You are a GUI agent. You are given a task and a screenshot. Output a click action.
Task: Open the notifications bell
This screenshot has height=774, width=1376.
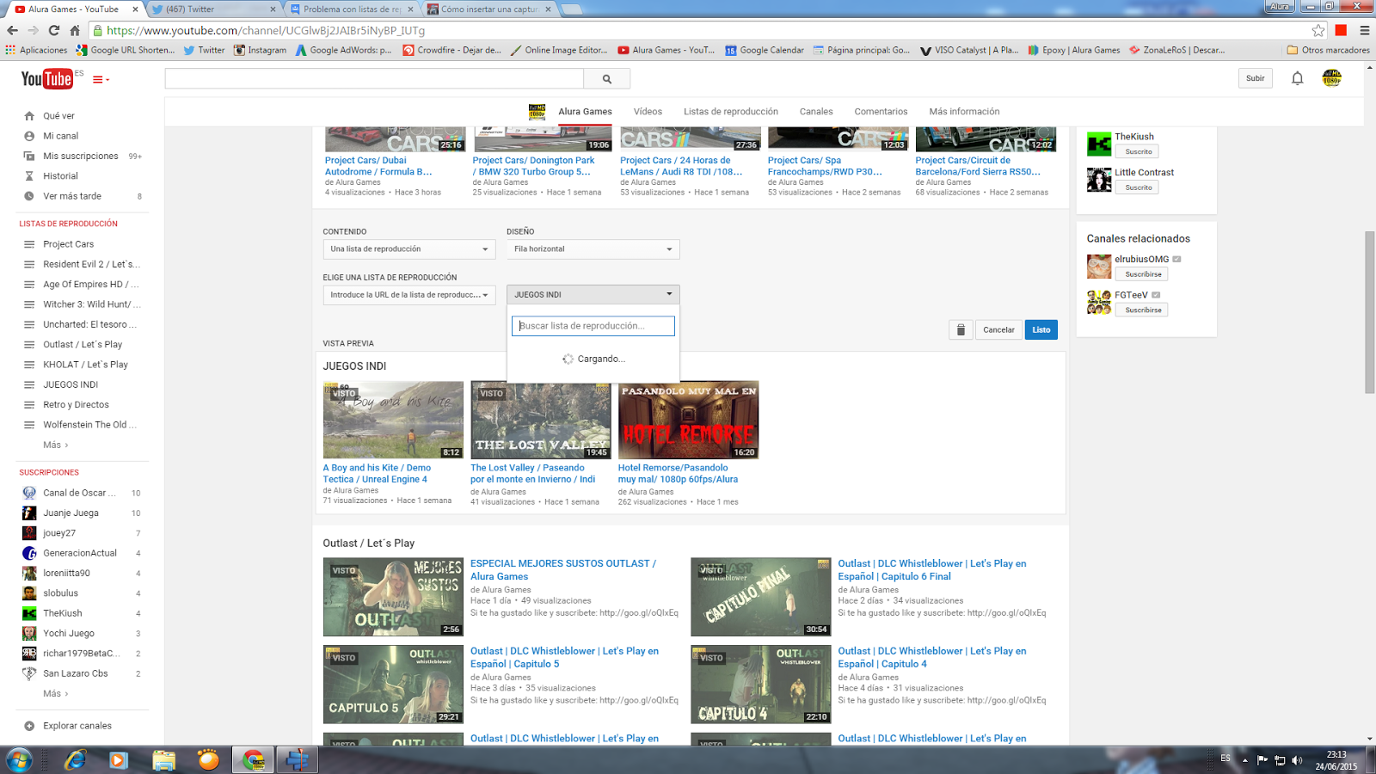coord(1297,78)
